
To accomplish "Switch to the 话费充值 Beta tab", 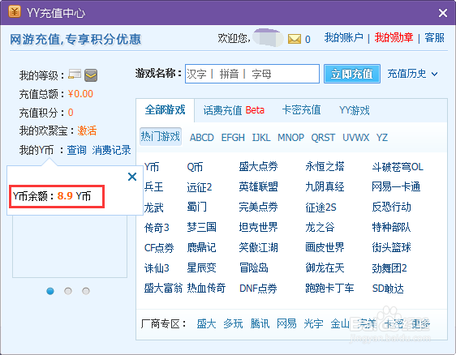I will pyautogui.click(x=234, y=110).
